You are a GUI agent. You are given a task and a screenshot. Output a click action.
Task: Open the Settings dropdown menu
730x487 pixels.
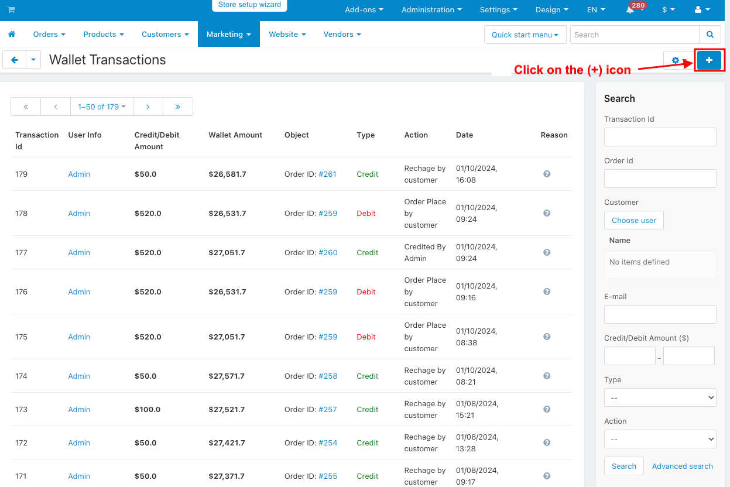pyautogui.click(x=498, y=10)
